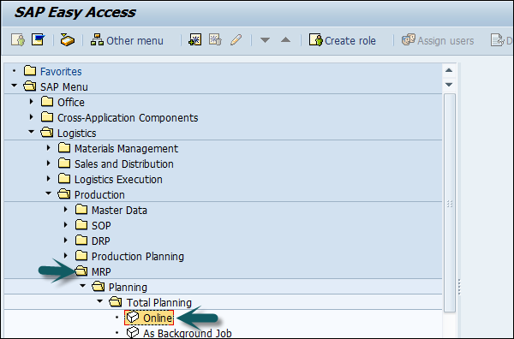The height and width of the screenshot is (339, 514).
Task: Click the User menu icon in toolbar
Action: (x=18, y=40)
